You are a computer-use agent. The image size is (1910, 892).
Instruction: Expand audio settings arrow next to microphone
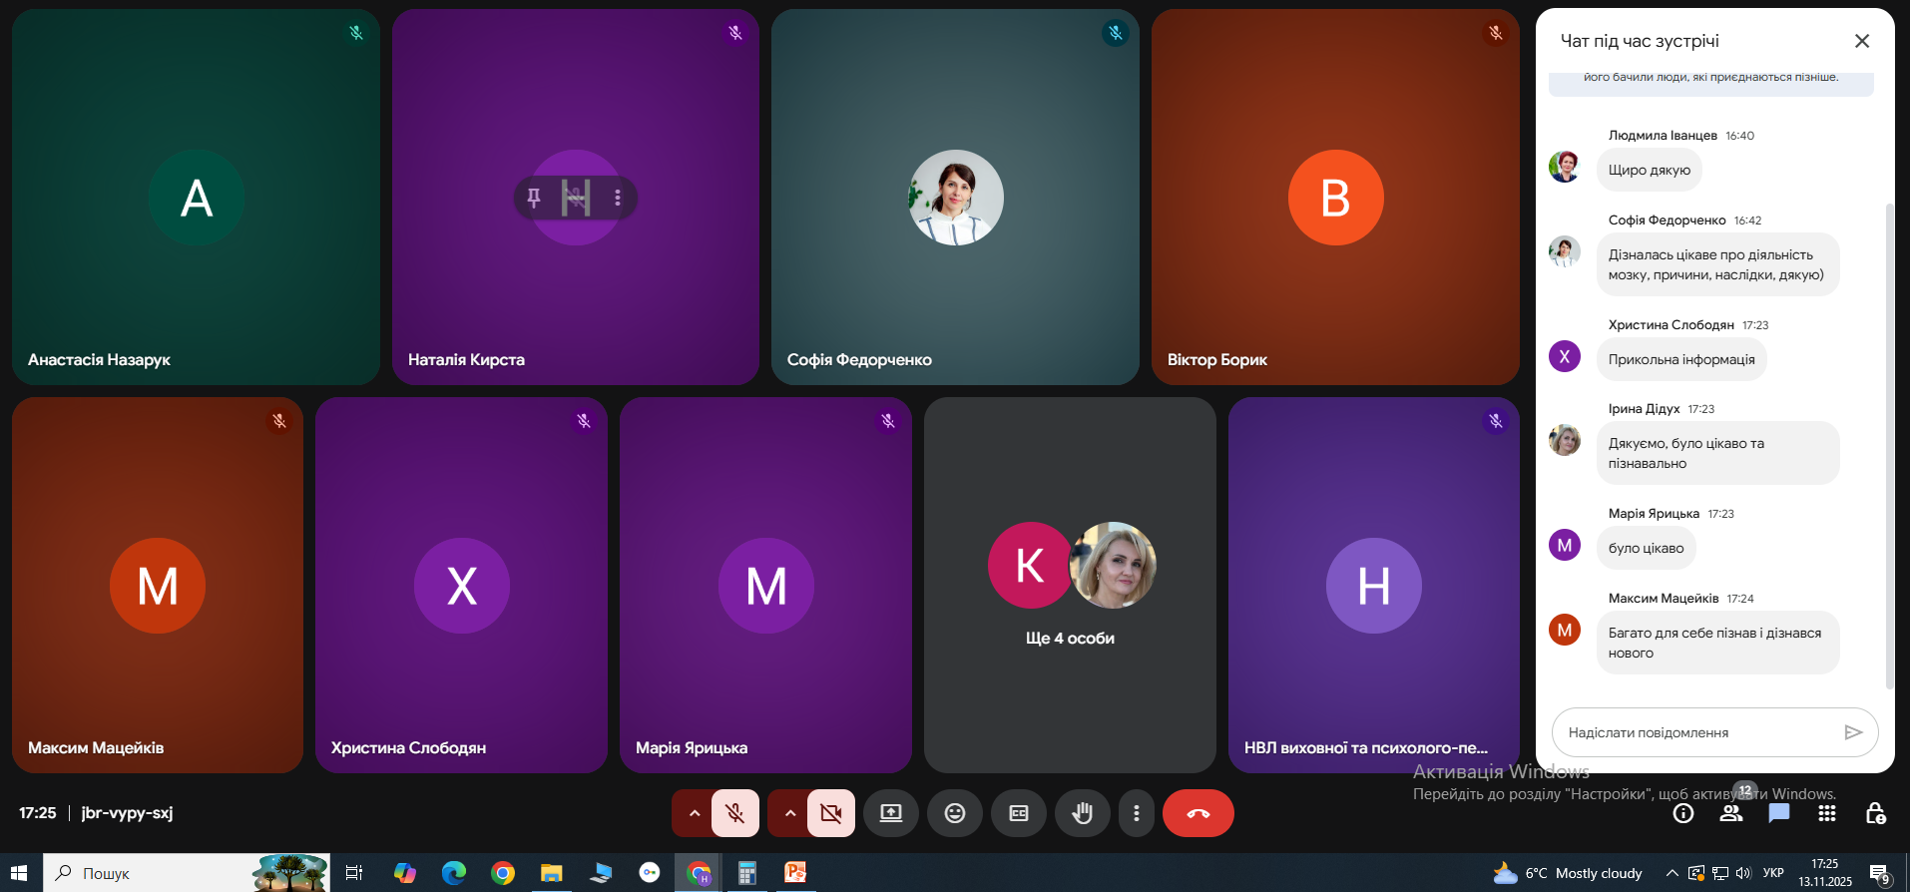[x=694, y=813]
